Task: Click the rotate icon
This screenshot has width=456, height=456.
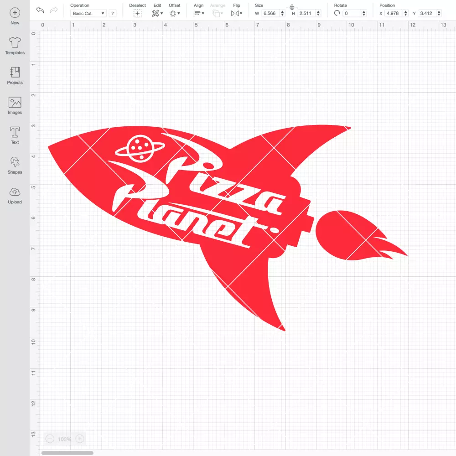Action: tap(337, 13)
